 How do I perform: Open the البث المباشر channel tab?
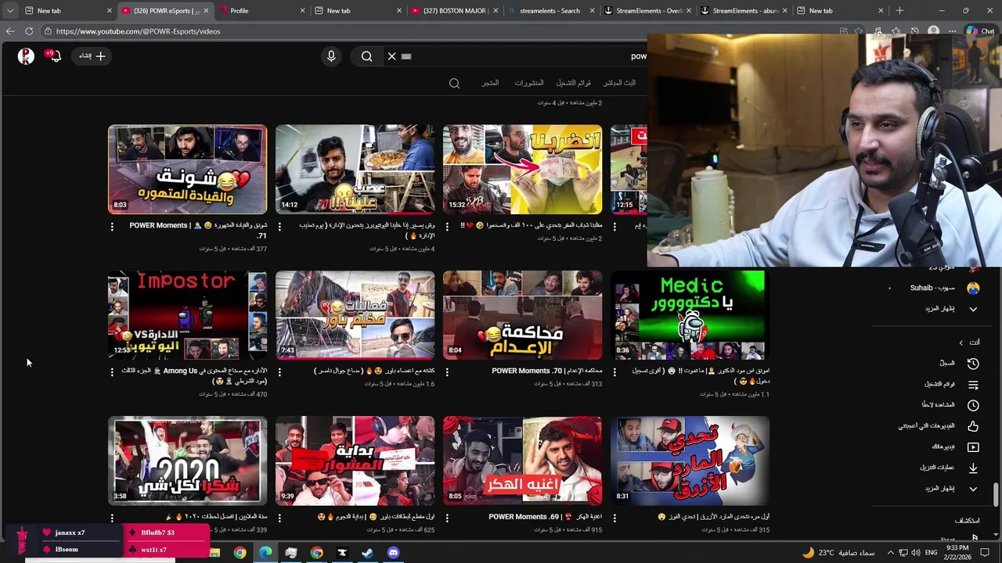point(618,83)
